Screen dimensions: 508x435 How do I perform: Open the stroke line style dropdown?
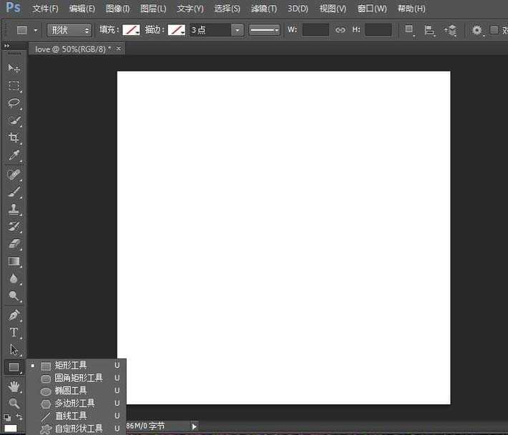pos(264,30)
